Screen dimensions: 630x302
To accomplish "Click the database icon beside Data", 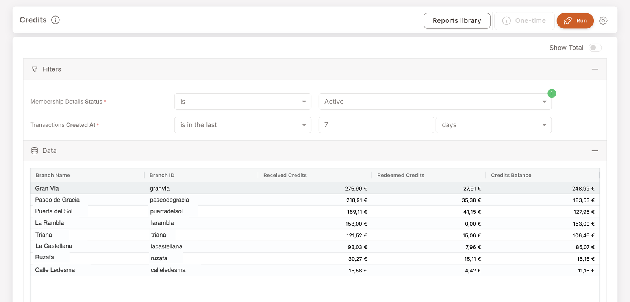I will pos(35,151).
